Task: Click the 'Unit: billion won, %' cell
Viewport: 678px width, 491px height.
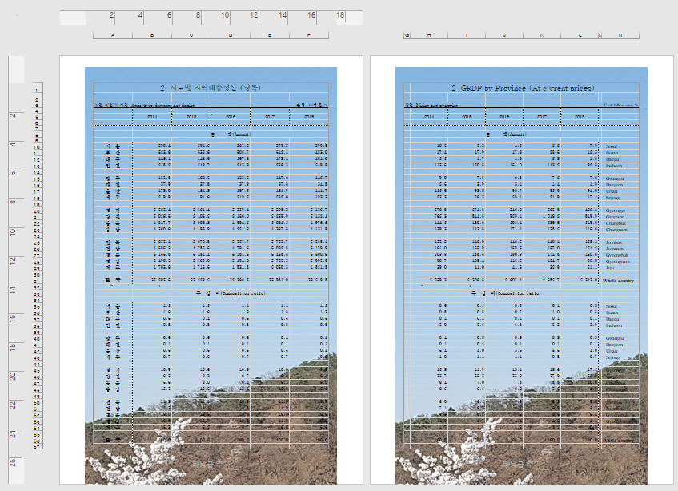Action: tap(621, 105)
